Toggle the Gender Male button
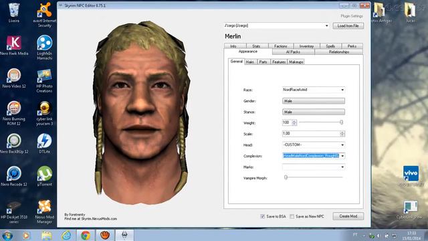Image resolution: width=428 pixels, height=241 pixels. [314, 101]
